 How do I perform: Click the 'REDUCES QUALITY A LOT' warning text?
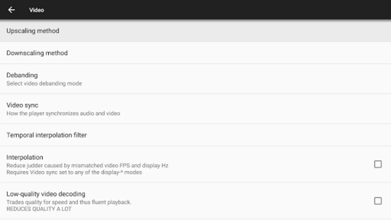[39, 209]
